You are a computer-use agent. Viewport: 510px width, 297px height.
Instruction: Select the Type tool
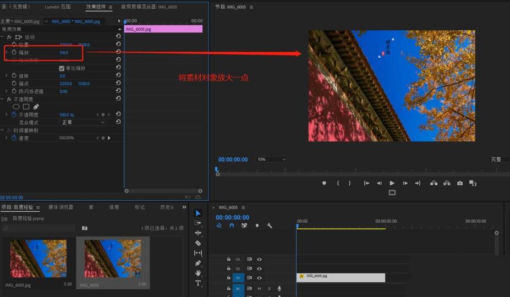click(x=198, y=283)
